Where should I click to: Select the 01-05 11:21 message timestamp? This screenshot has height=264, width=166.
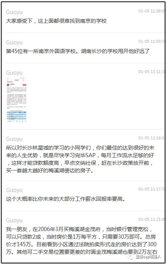click(151, 219)
